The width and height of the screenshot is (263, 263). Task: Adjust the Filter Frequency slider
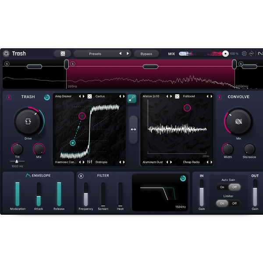click(x=86, y=194)
